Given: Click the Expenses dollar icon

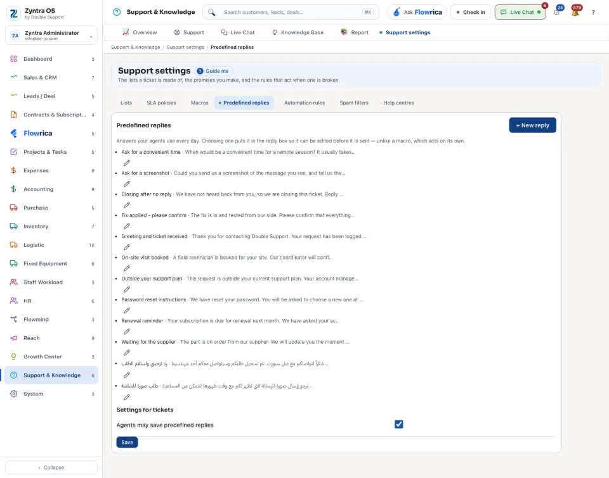Looking at the screenshot, I should [x=13, y=170].
